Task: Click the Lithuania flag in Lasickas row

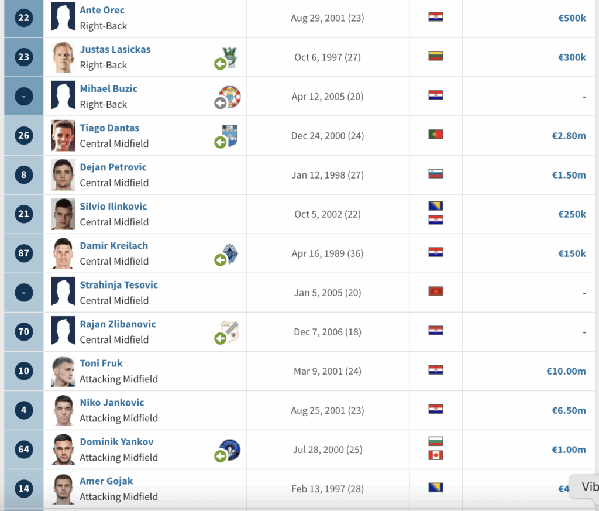Action: click(x=436, y=56)
